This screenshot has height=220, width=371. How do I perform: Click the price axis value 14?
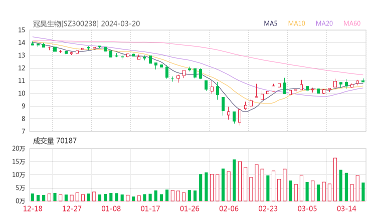click(22, 42)
